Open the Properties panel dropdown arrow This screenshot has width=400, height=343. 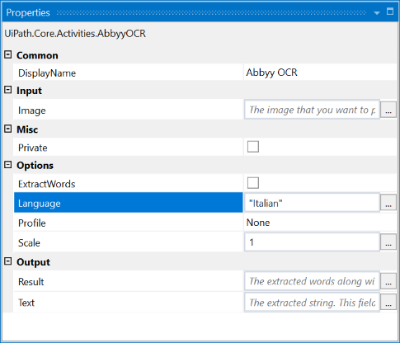pyautogui.click(x=377, y=12)
